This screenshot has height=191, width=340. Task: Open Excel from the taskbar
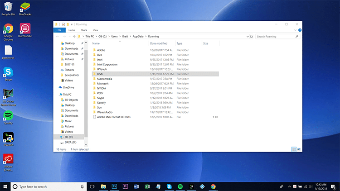[x=147, y=186]
